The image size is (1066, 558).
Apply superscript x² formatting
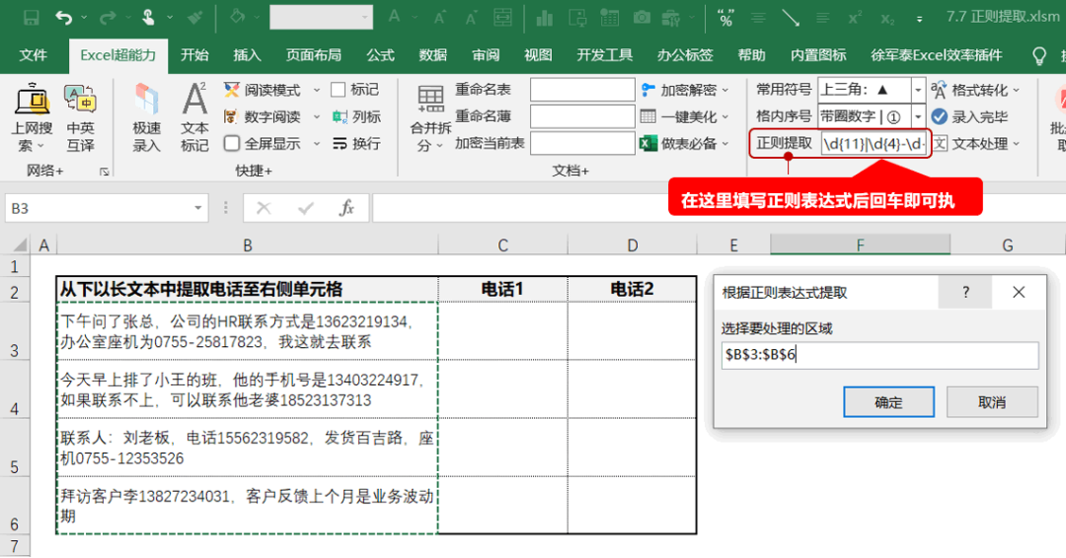855,19
